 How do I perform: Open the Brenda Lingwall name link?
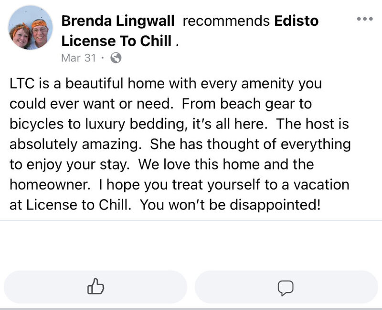point(117,21)
